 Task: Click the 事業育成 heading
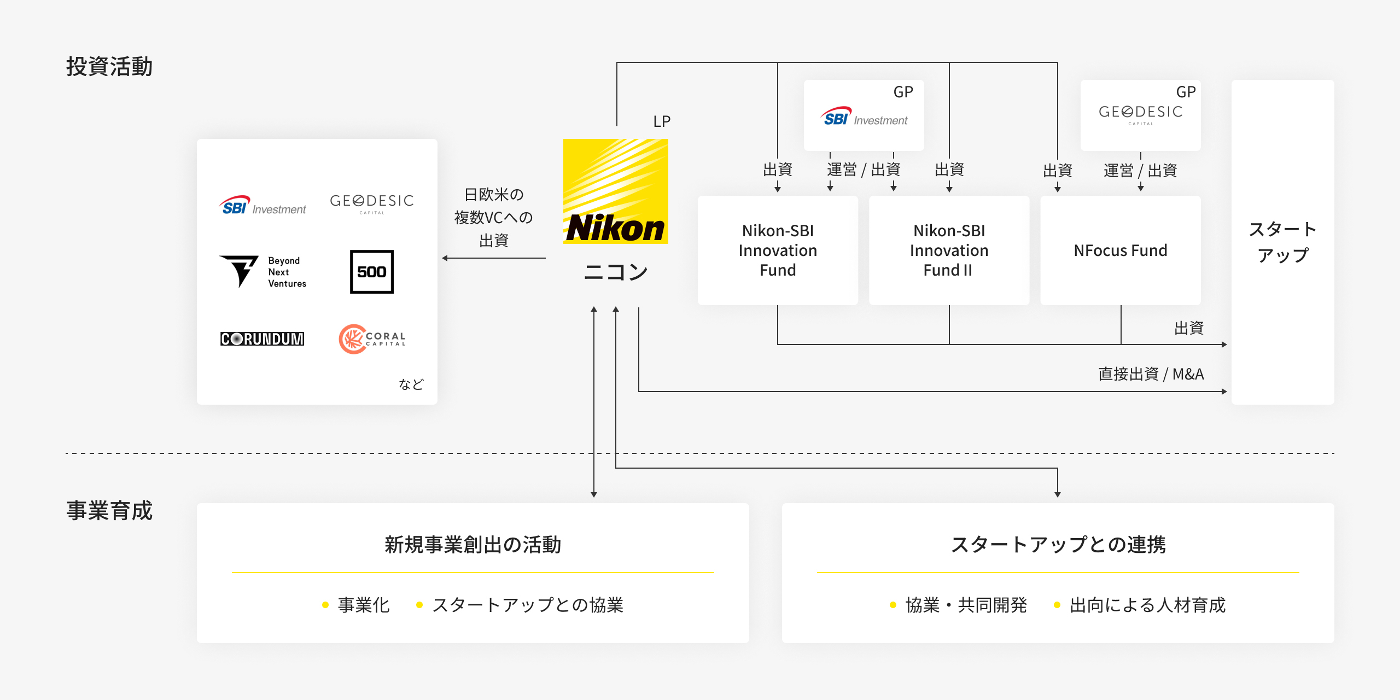click(x=109, y=511)
